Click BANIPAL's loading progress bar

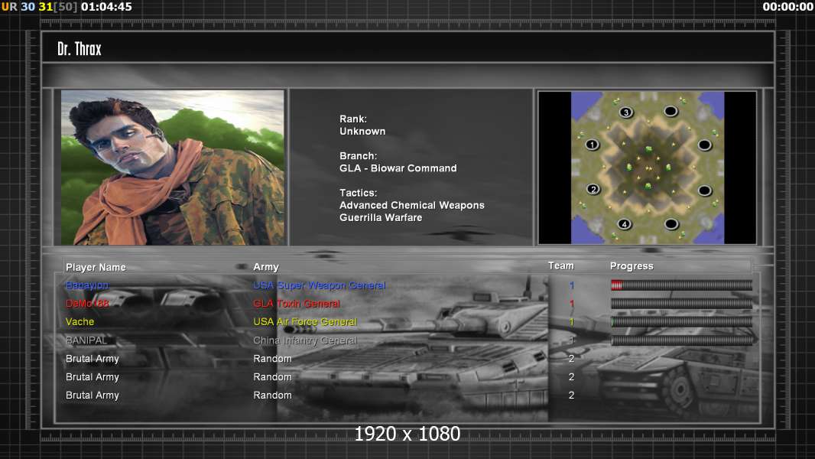[681, 340]
